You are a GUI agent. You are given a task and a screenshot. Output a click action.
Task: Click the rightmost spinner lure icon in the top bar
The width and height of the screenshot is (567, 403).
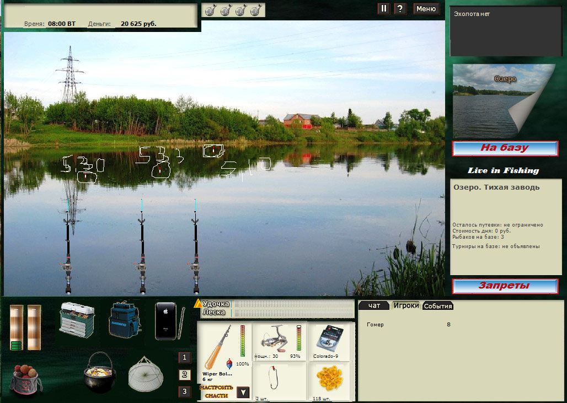click(256, 10)
